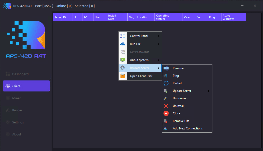
Task: Click the Dashboard icon in the sidebar
Action: pyautogui.click(x=8, y=74)
